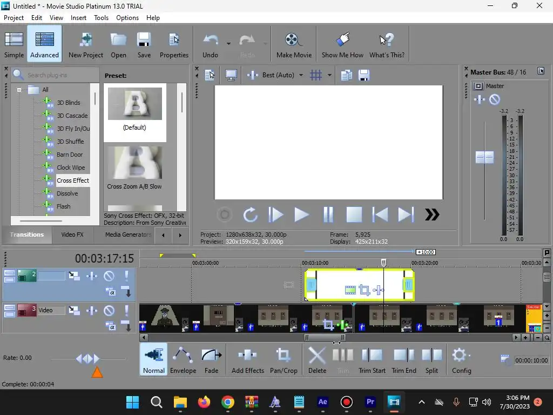This screenshot has height=415, width=553.
Task: Switch to Simple mode
Action: (x=14, y=44)
